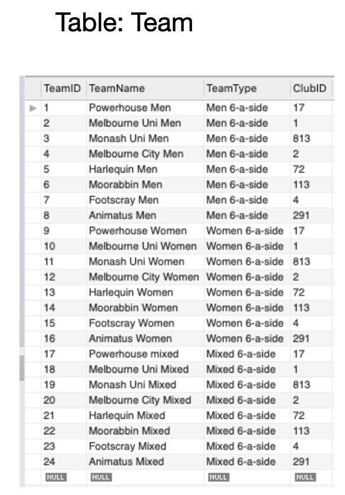
Task: Select the TeamID column header
Action: point(56,89)
